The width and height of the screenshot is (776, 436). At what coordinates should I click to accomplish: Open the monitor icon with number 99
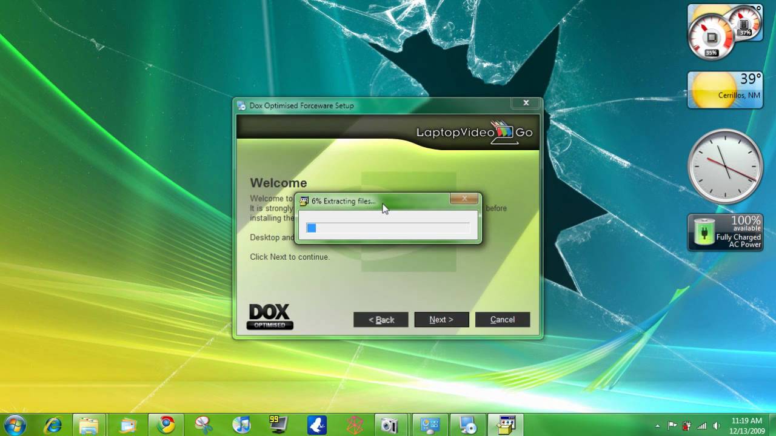pos(278,424)
